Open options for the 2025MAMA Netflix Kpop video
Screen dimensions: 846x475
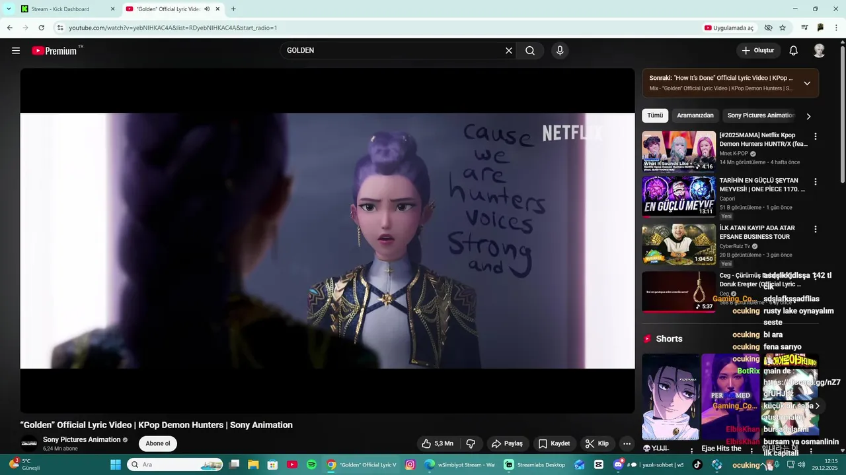[815, 137]
